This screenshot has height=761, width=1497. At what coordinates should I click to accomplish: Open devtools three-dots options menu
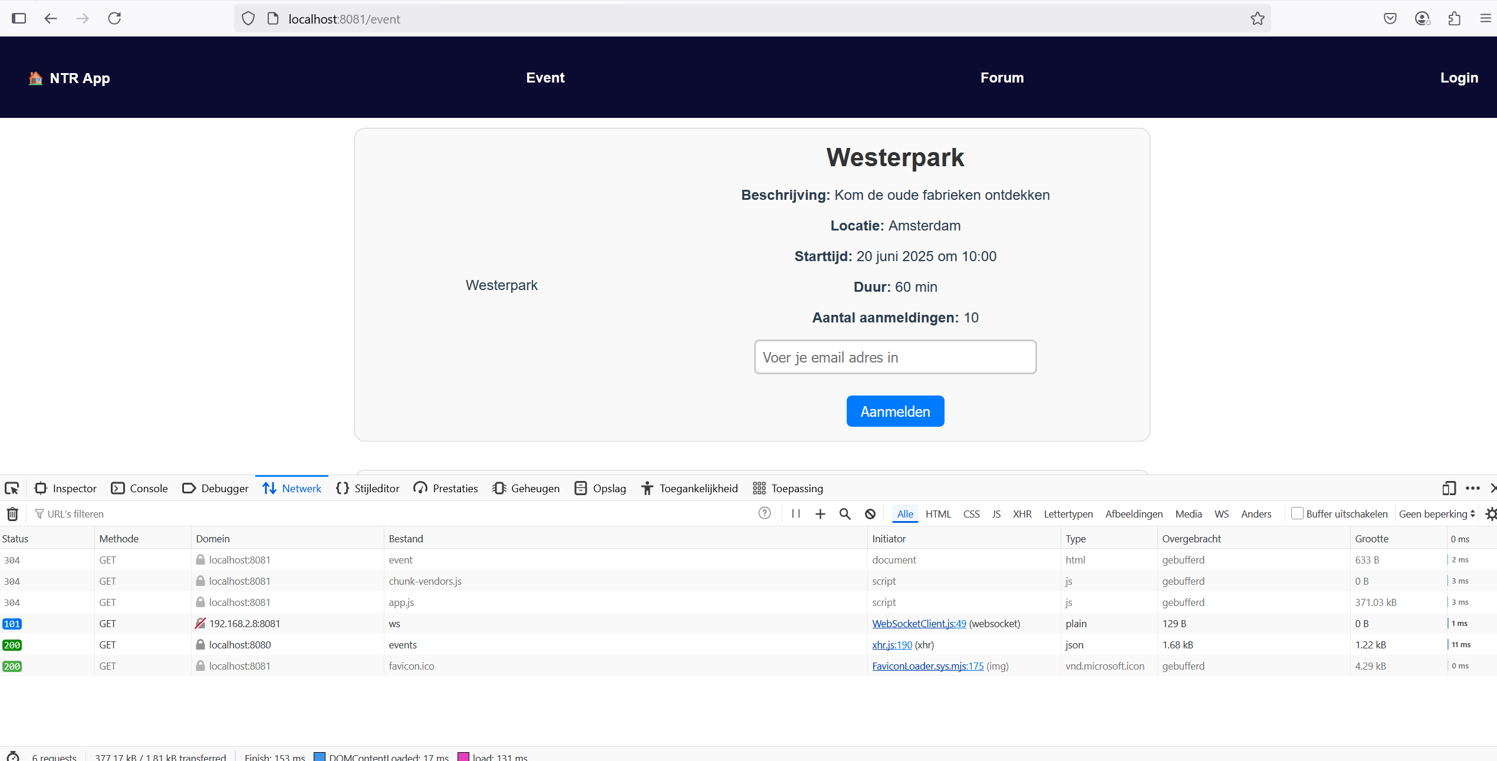pos(1472,488)
